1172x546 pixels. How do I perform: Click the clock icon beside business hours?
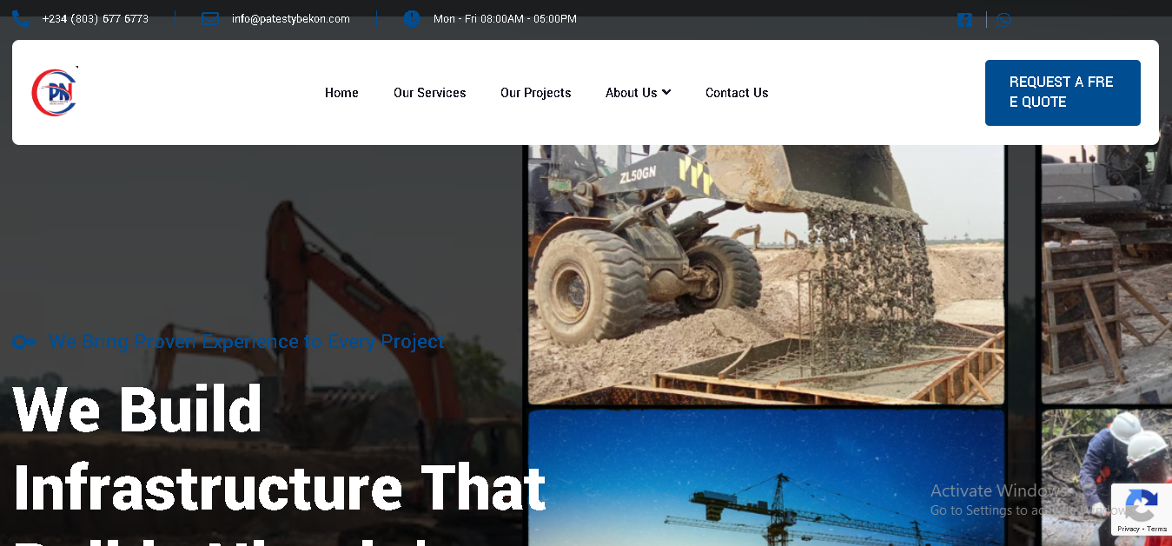click(412, 18)
